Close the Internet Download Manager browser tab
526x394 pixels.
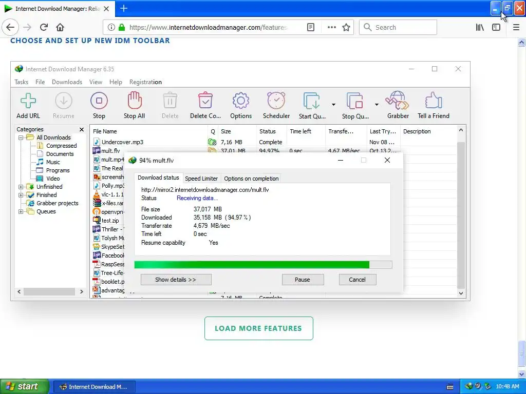[106, 9]
